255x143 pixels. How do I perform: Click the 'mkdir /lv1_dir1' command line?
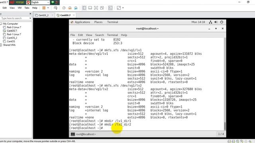click(x=118, y=121)
